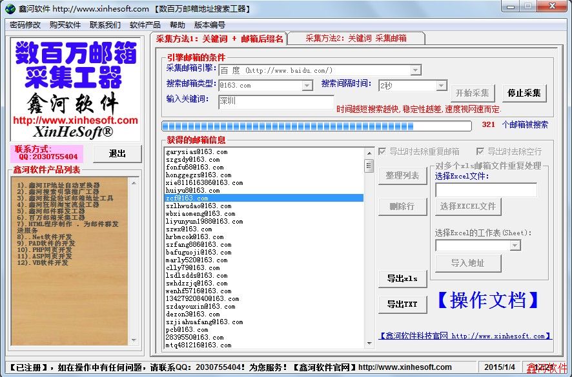
Task: Select highlighted email zcf@163.com
Action: (x=264, y=198)
